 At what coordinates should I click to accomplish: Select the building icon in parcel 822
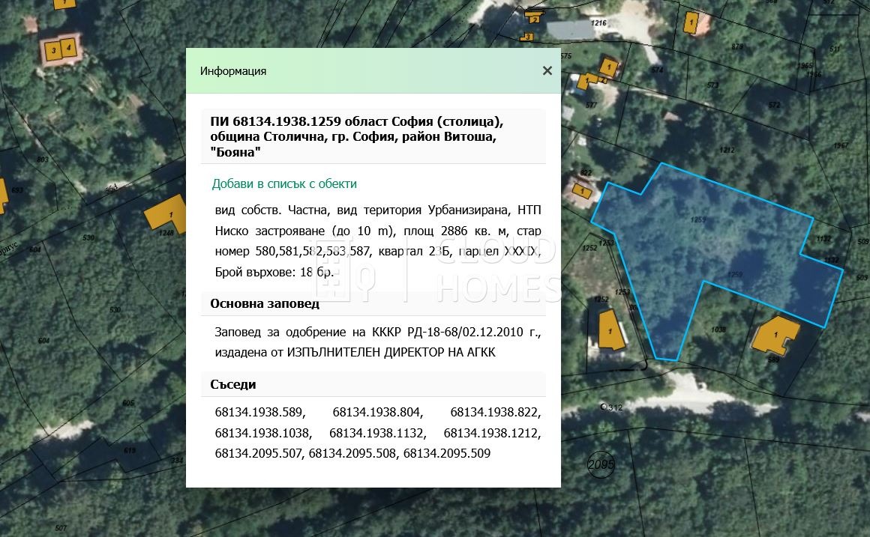[x=583, y=190]
